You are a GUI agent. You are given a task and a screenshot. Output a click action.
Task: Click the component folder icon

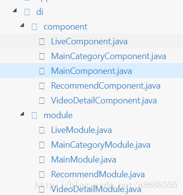coord(34,27)
